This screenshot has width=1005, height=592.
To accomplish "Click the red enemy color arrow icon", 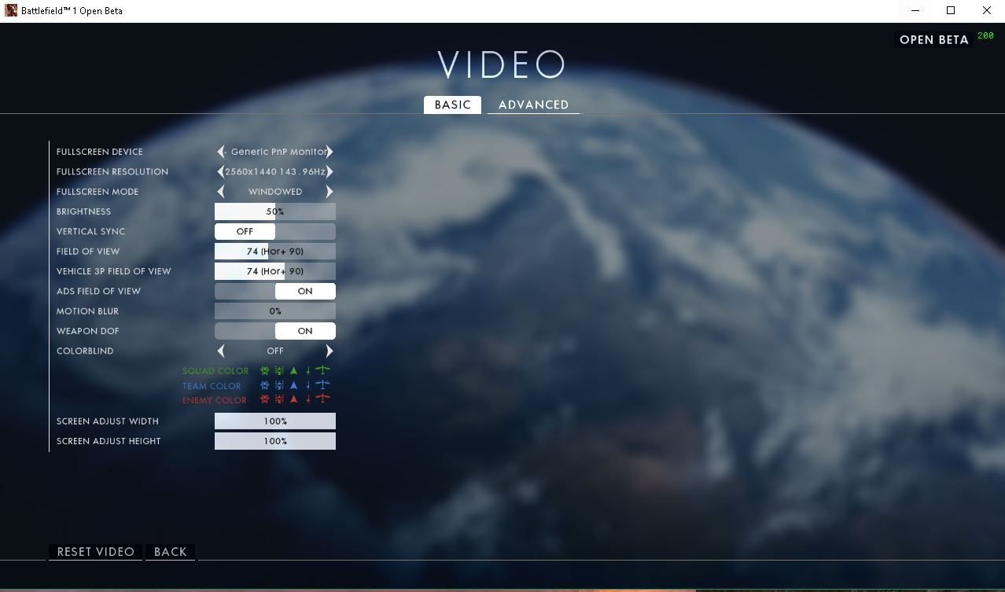I will tap(294, 399).
